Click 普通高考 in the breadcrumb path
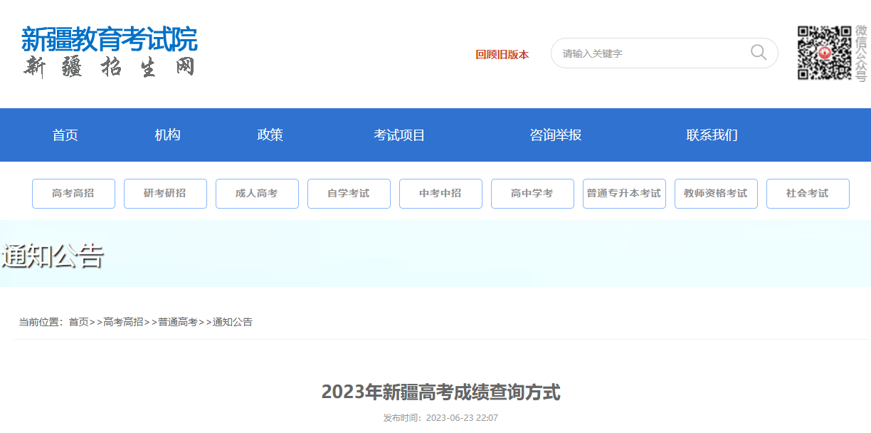The height and width of the screenshot is (433, 871). (177, 322)
